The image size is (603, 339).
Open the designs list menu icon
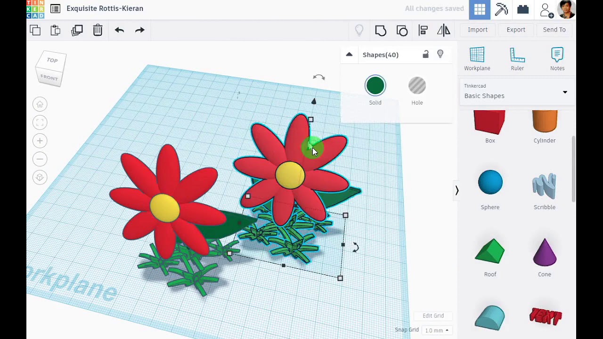pos(55,8)
